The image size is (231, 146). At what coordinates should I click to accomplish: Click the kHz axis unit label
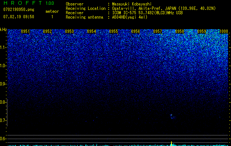pyautogui.click(x=3, y=30)
